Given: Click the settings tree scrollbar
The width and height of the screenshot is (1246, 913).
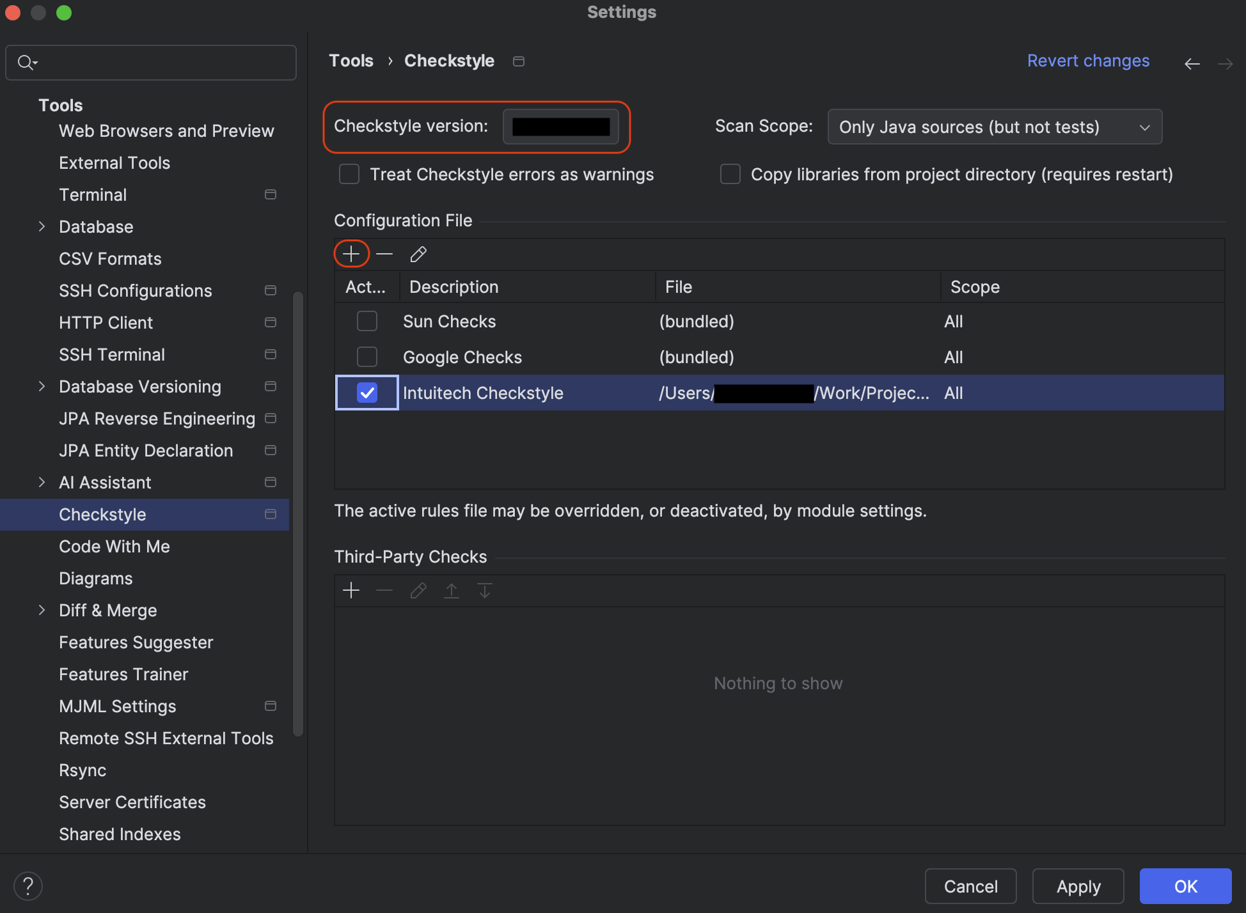Looking at the screenshot, I should (x=297, y=514).
